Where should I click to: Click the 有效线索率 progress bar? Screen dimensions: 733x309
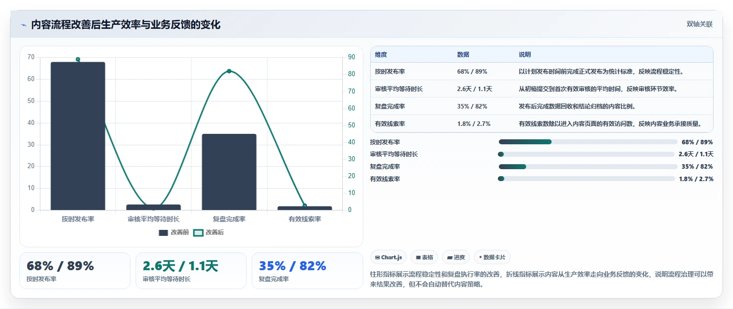tap(586, 179)
